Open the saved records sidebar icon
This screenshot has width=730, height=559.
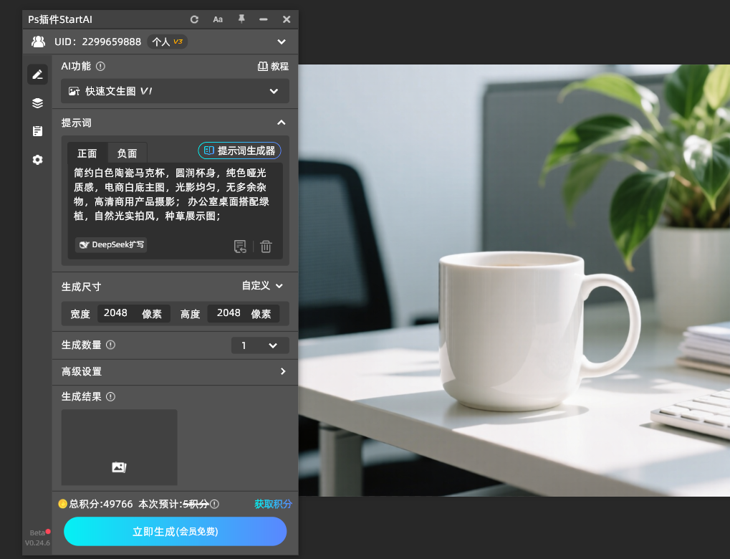click(x=38, y=131)
